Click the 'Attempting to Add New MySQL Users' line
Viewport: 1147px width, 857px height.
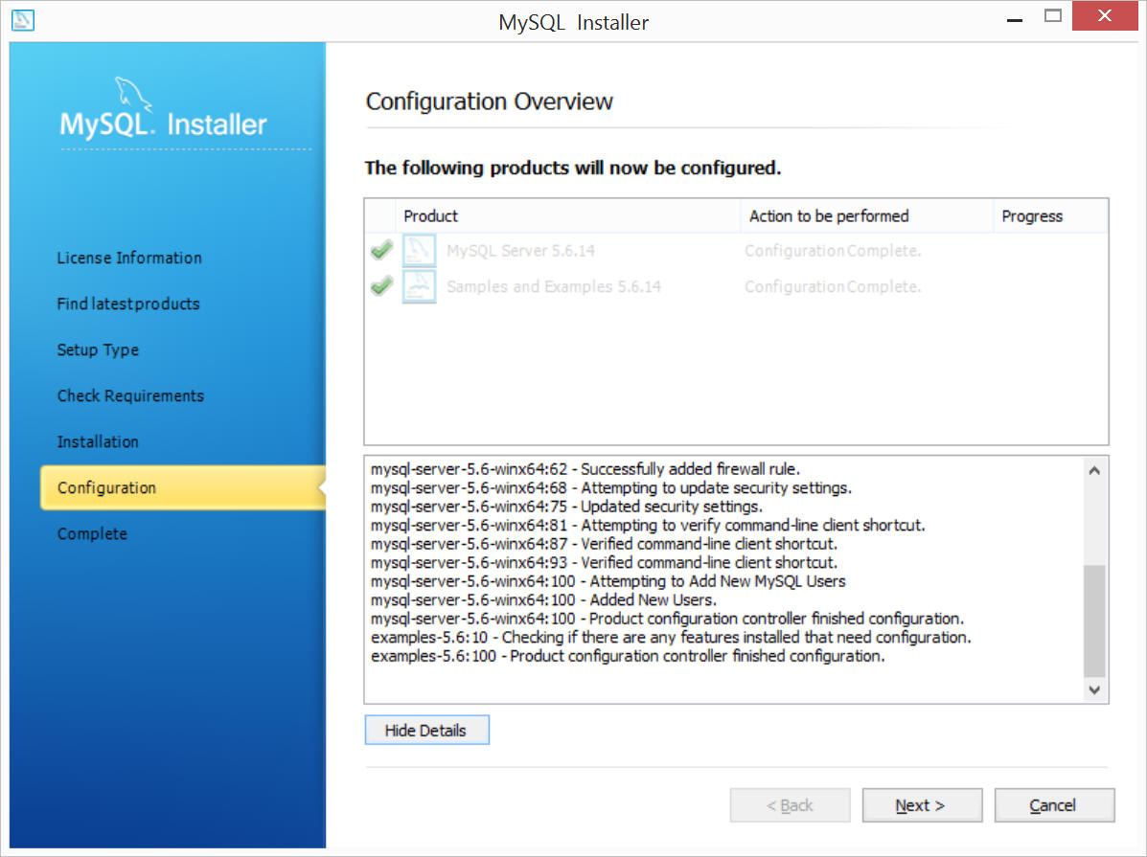[x=608, y=581]
